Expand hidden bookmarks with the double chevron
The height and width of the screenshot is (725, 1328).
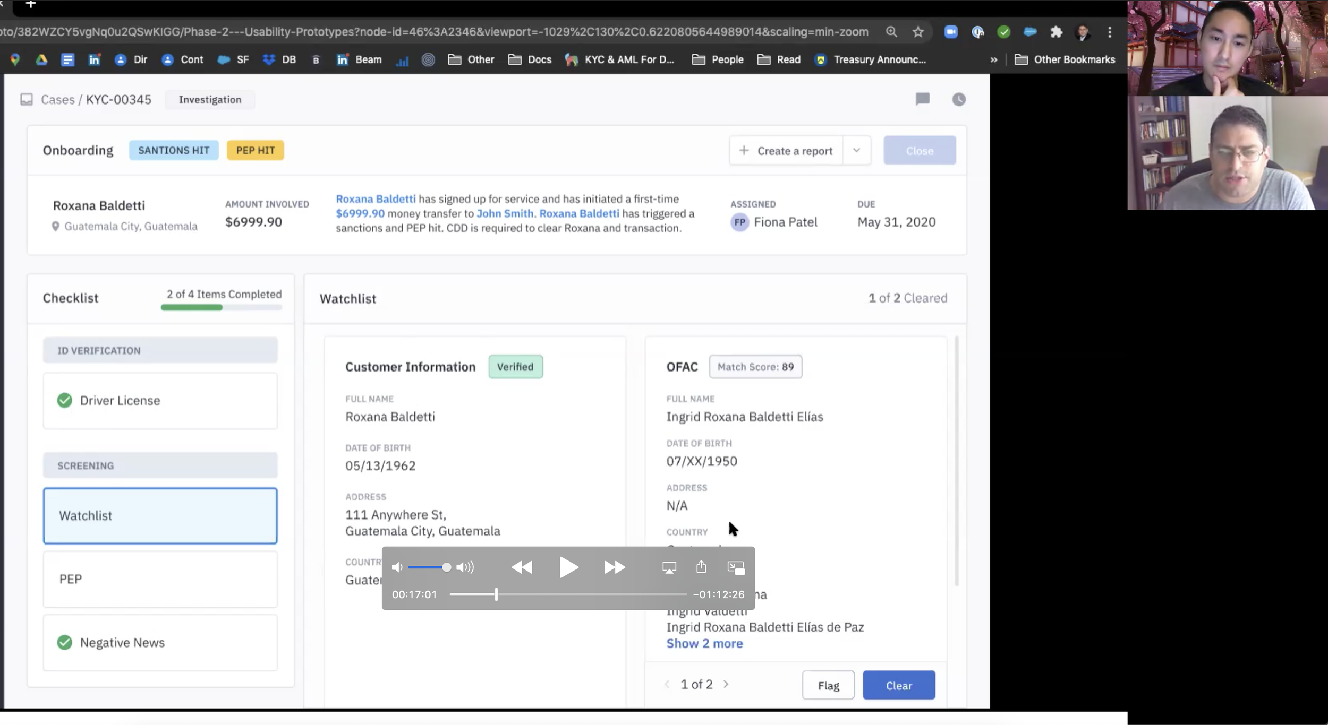coord(993,59)
